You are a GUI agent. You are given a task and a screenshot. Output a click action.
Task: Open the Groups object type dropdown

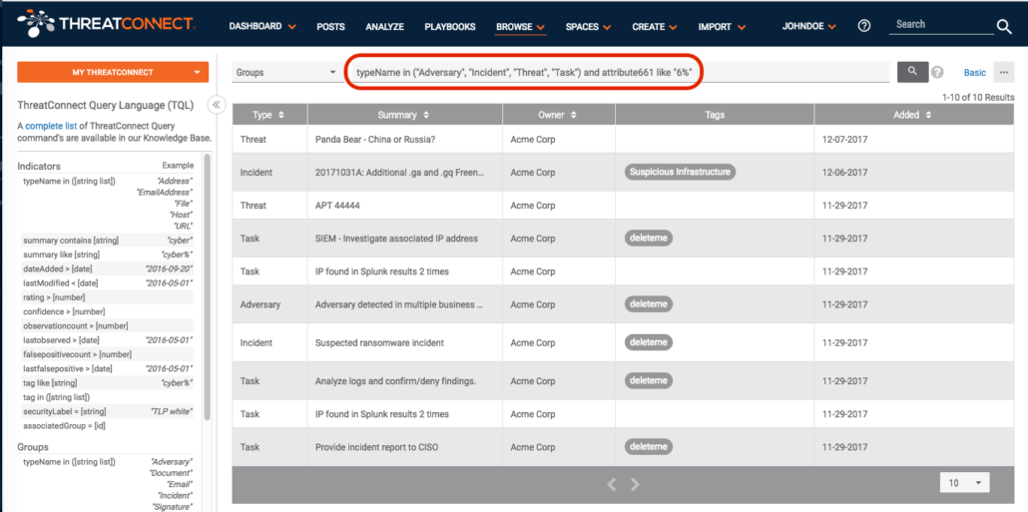point(285,72)
